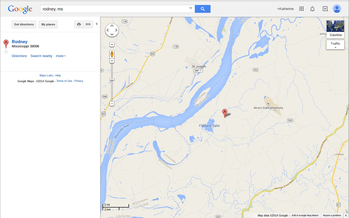Click the Search nearby link
The height and width of the screenshot is (218, 349).
(41, 56)
